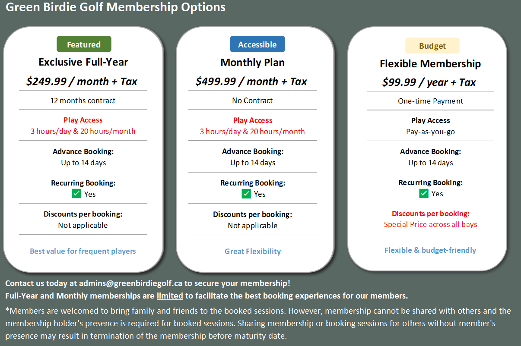Check the Recurring Booking box under Exclusive Full-Year
Viewport: 521px width, 346px height.
(76, 194)
